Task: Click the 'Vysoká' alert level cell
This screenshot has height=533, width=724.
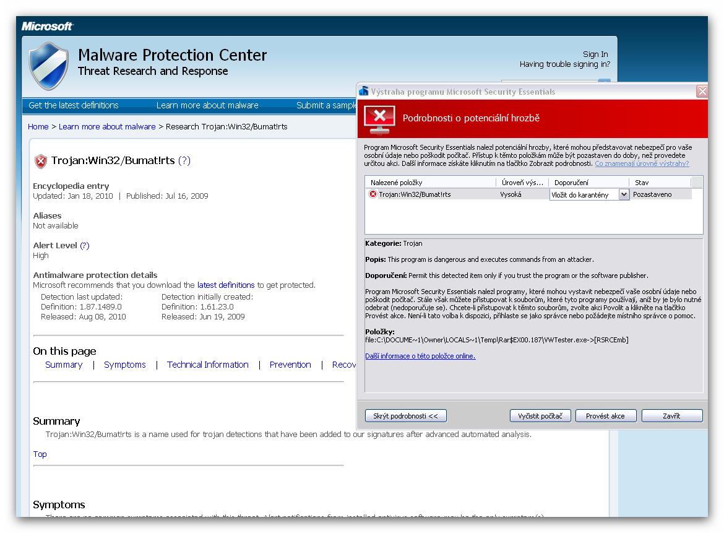Action: 511,194
